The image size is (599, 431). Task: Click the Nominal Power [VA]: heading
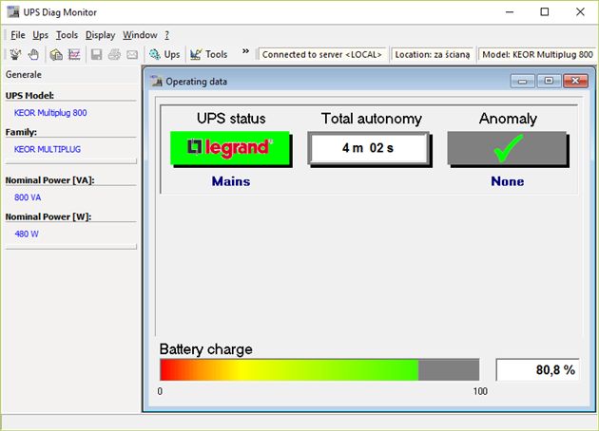click(x=49, y=180)
